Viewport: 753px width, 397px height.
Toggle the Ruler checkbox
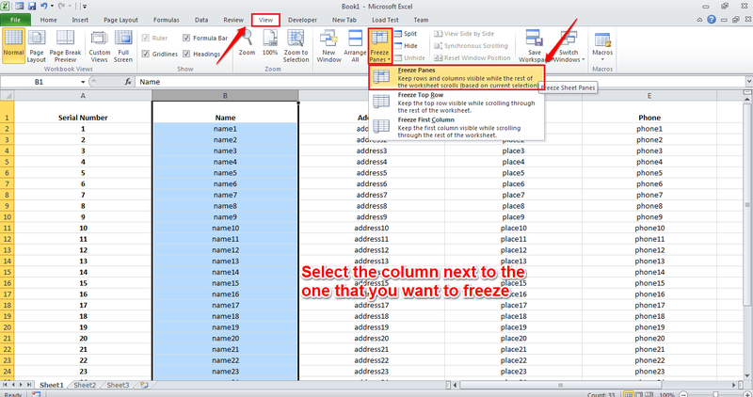point(146,38)
